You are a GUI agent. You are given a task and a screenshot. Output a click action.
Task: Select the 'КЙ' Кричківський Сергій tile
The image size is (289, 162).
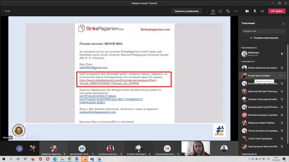tap(82, 149)
